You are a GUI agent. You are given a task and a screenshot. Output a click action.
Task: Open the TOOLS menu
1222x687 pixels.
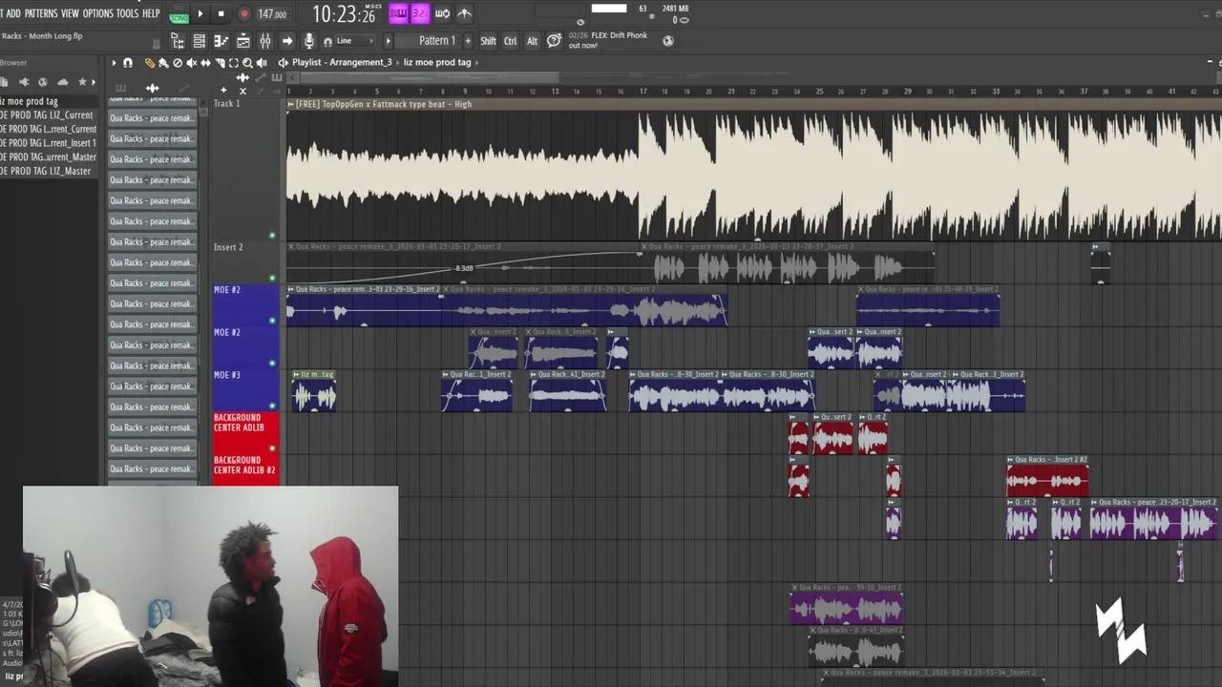127,13
